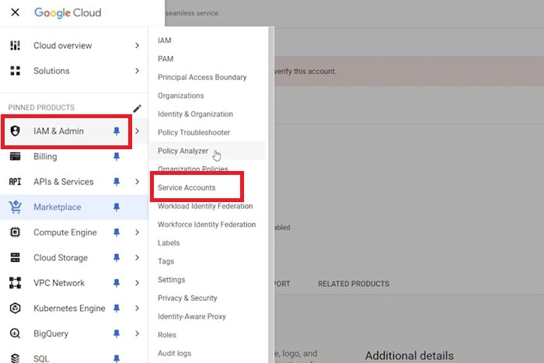Unpin Billing using its pin
Viewport: 544px width, 363px height.
[x=117, y=156]
